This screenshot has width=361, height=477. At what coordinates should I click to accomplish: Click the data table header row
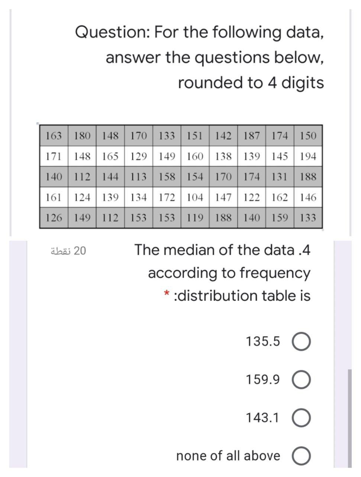click(181, 135)
